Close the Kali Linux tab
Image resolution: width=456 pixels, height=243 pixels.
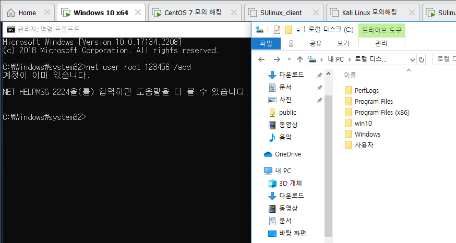click(x=412, y=13)
